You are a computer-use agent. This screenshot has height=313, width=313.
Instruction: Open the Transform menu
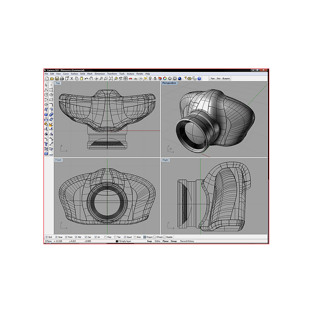point(112,73)
